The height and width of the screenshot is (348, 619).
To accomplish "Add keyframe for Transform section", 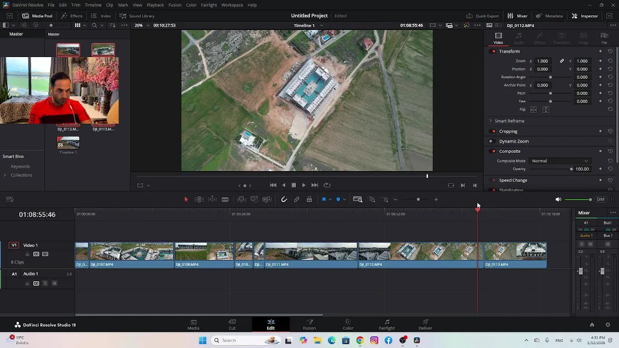I will [x=601, y=51].
